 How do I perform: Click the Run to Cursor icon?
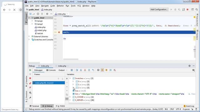(93, 70)
